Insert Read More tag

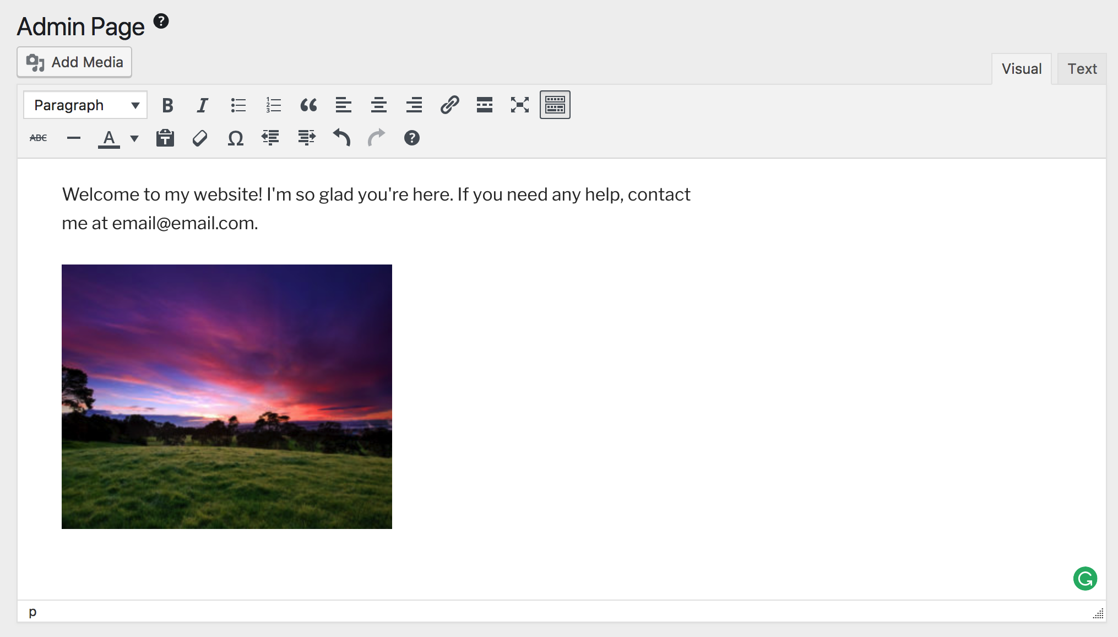tap(485, 105)
